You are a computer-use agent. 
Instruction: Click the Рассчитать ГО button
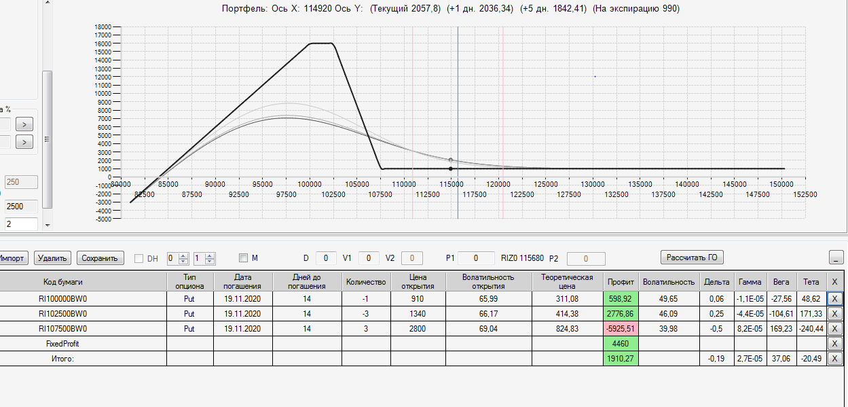coord(692,258)
